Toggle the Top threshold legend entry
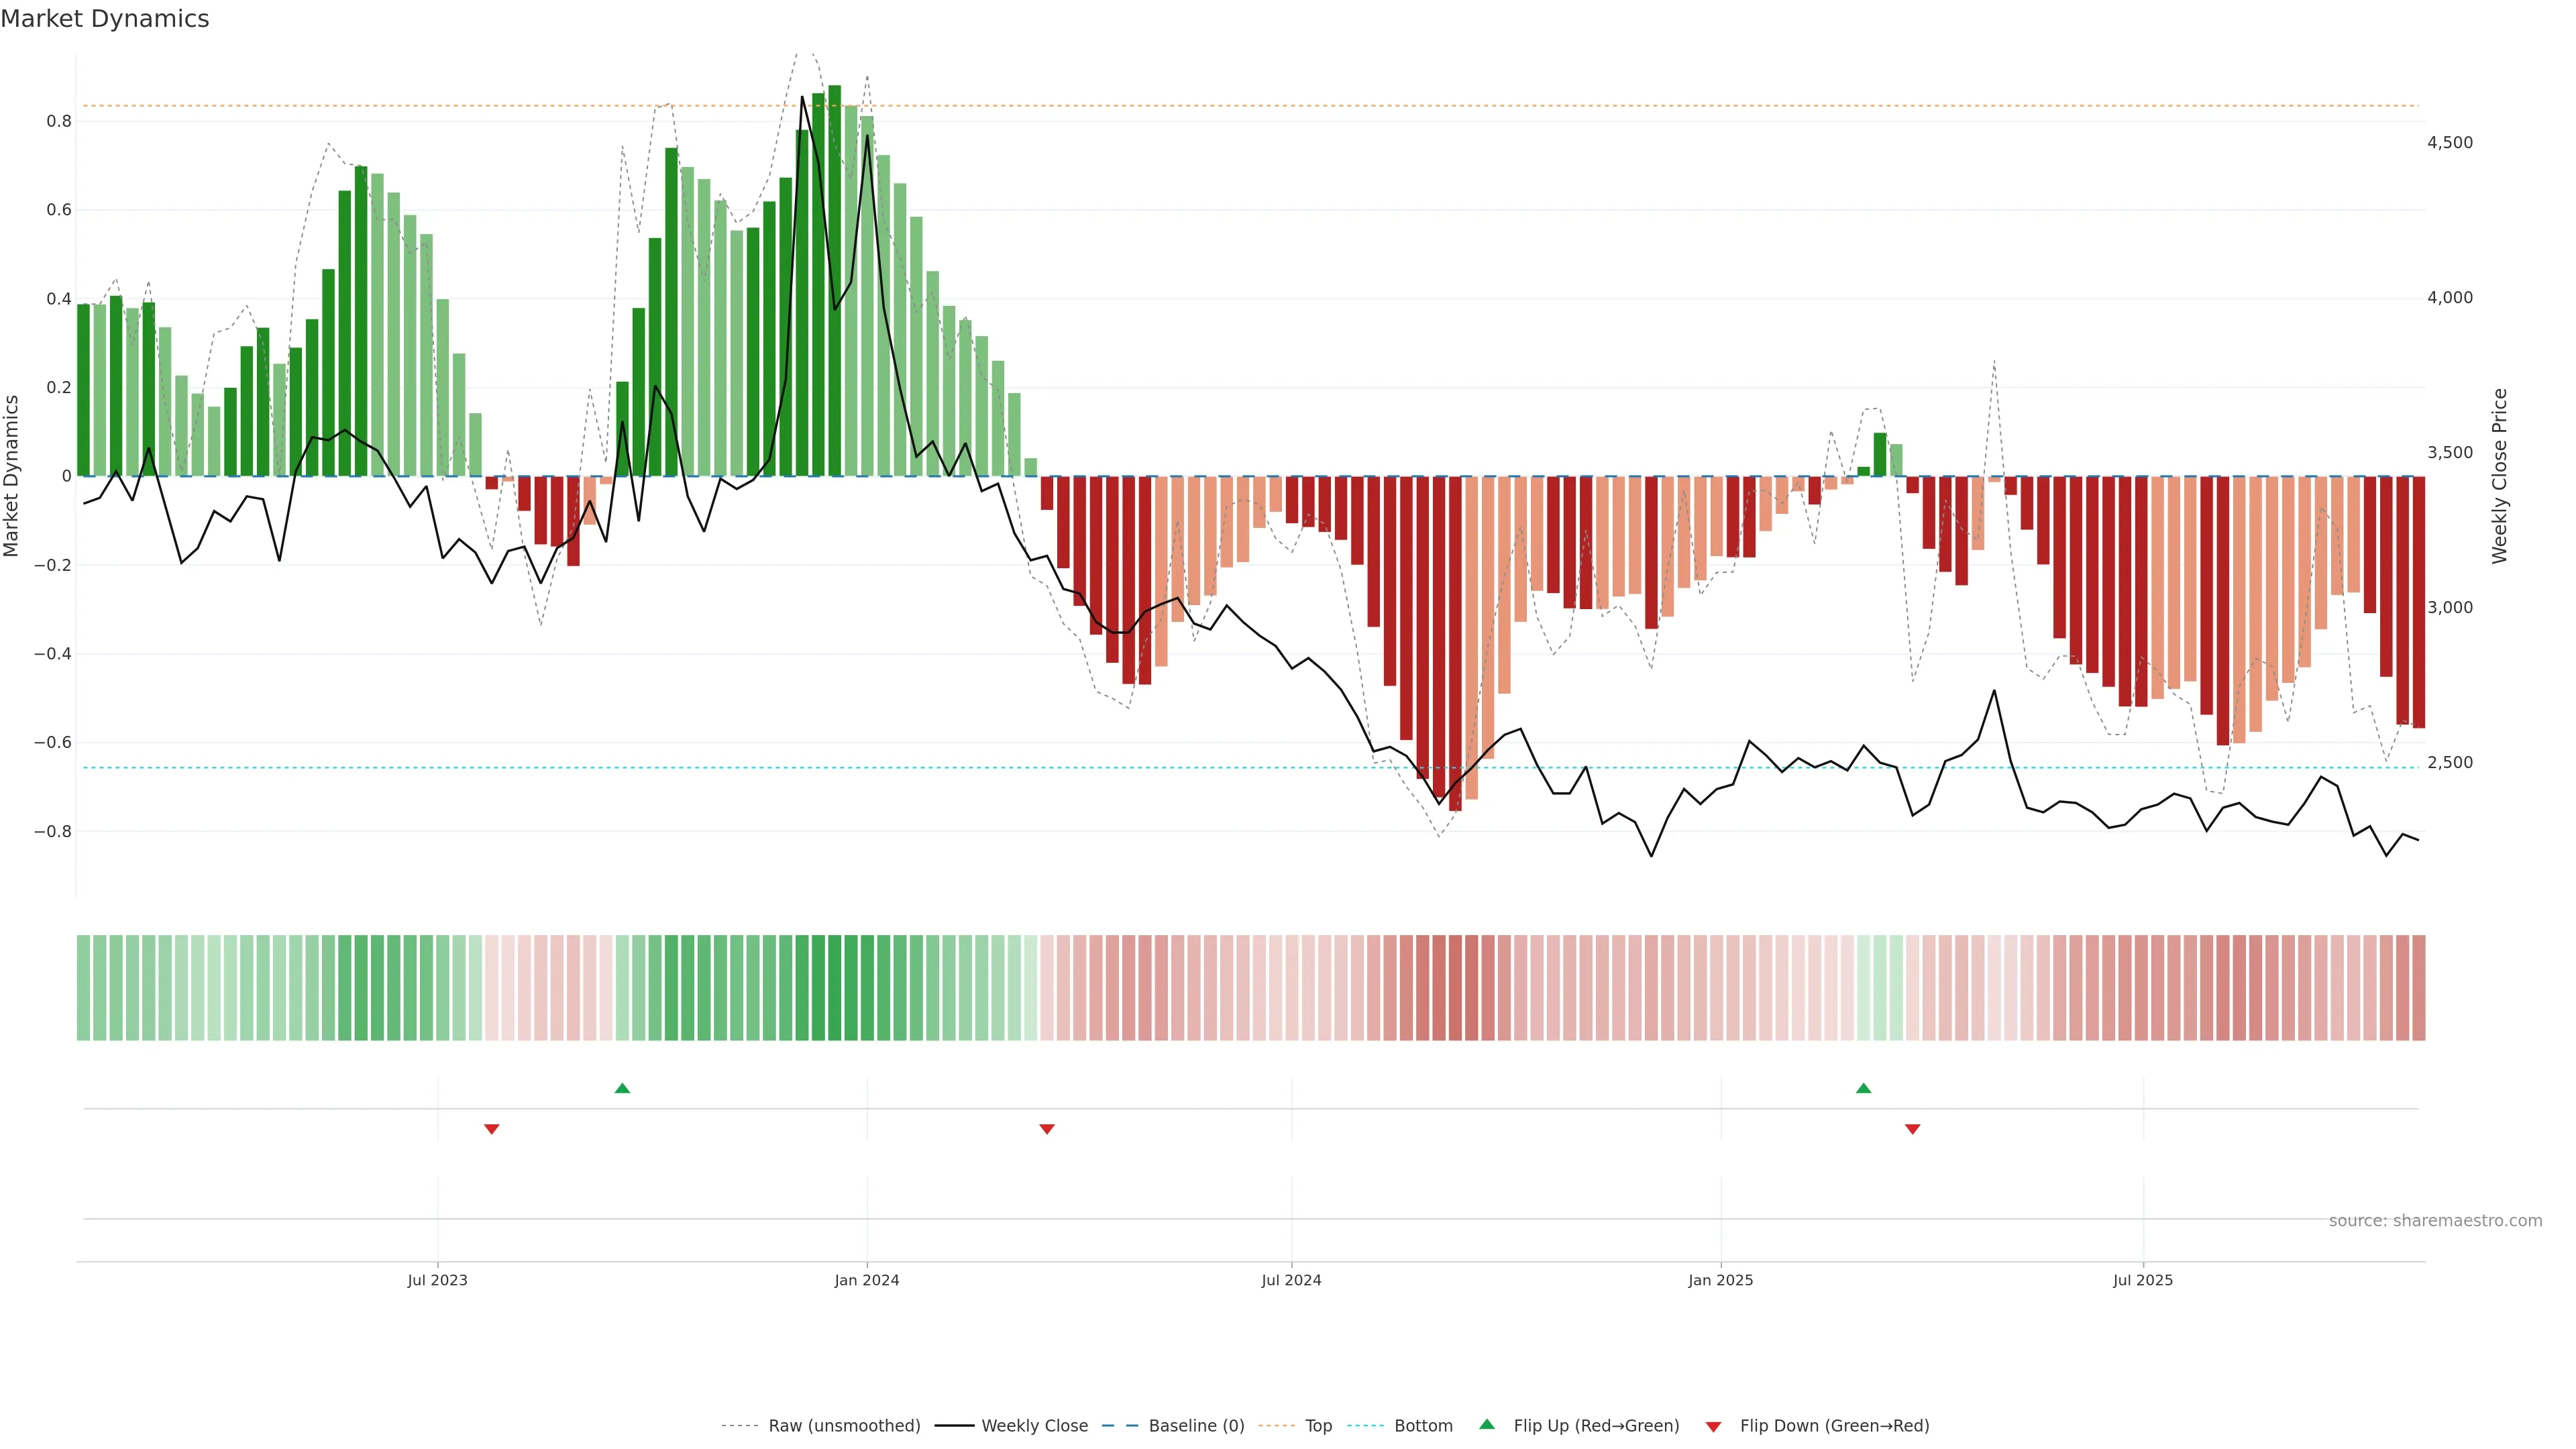This screenshot has width=2576, height=1449. click(1318, 1425)
